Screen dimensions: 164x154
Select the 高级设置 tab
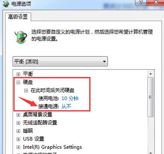pyautogui.click(x=18, y=17)
